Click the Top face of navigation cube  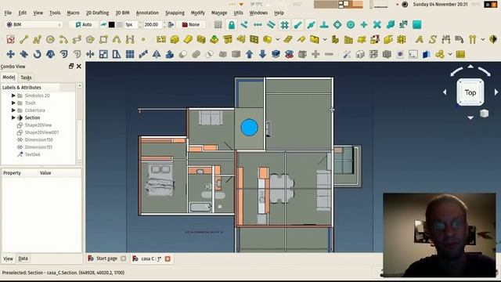[470, 92]
